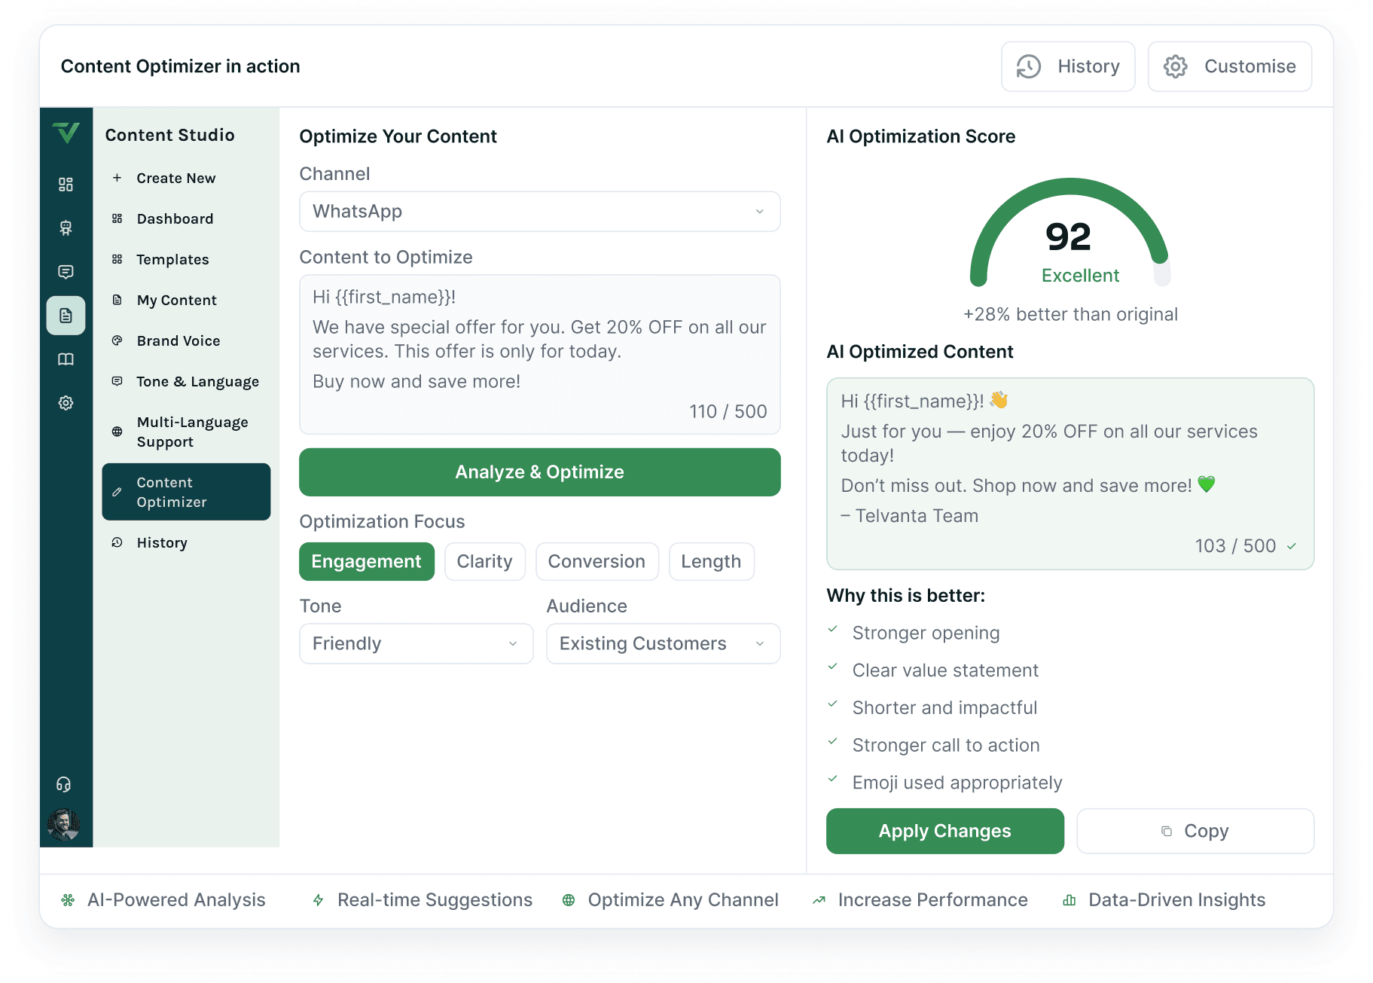Click the top-right History button label
Viewport: 1373px width, 983px height.
(1088, 66)
